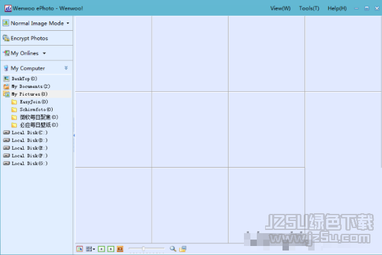Go to the next image page
382x255 pixels.
tap(111, 249)
